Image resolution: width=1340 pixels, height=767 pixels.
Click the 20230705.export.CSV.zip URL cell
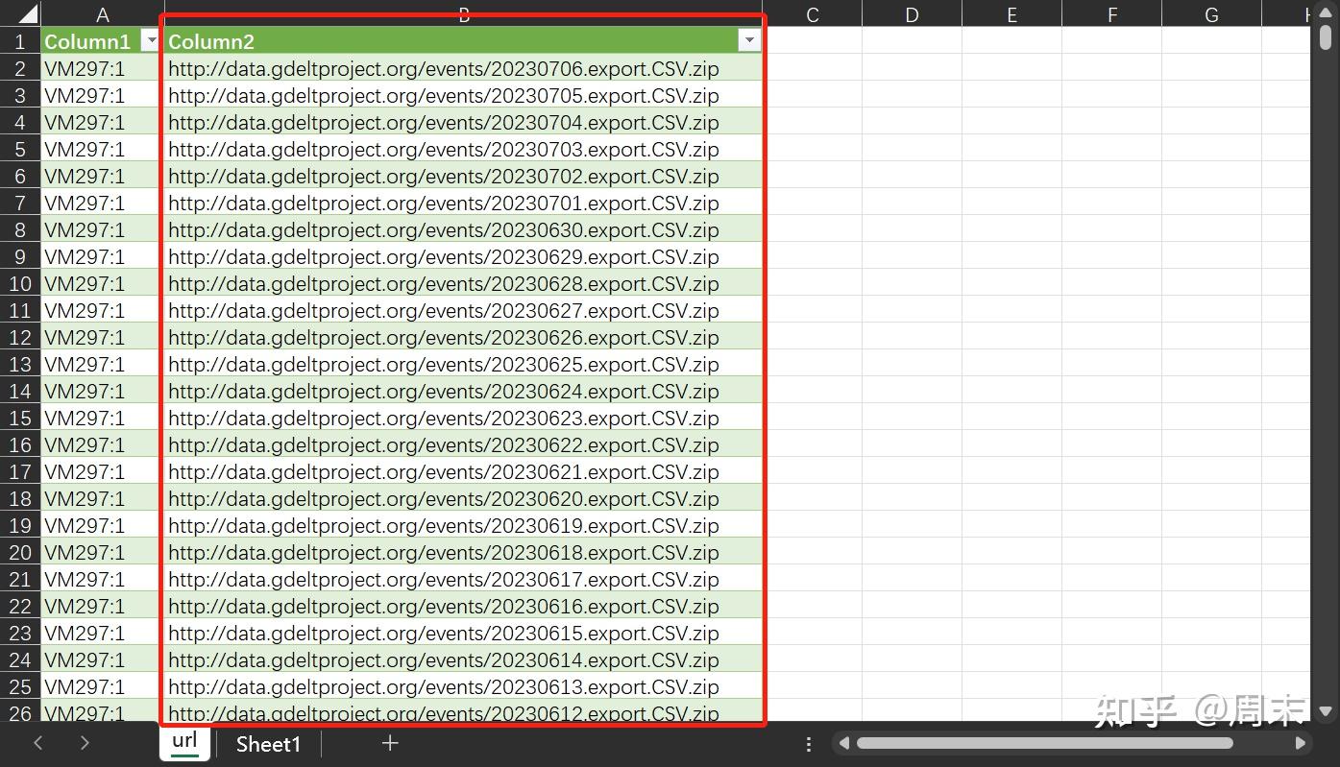464,95
